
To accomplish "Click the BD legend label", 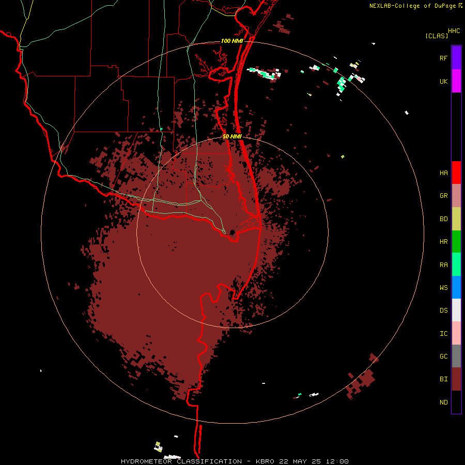I will [x=443, y=219].
